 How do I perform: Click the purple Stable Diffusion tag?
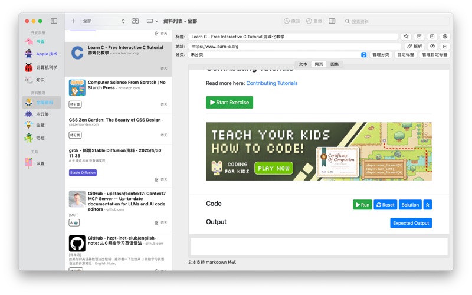(x=83, y=172)
